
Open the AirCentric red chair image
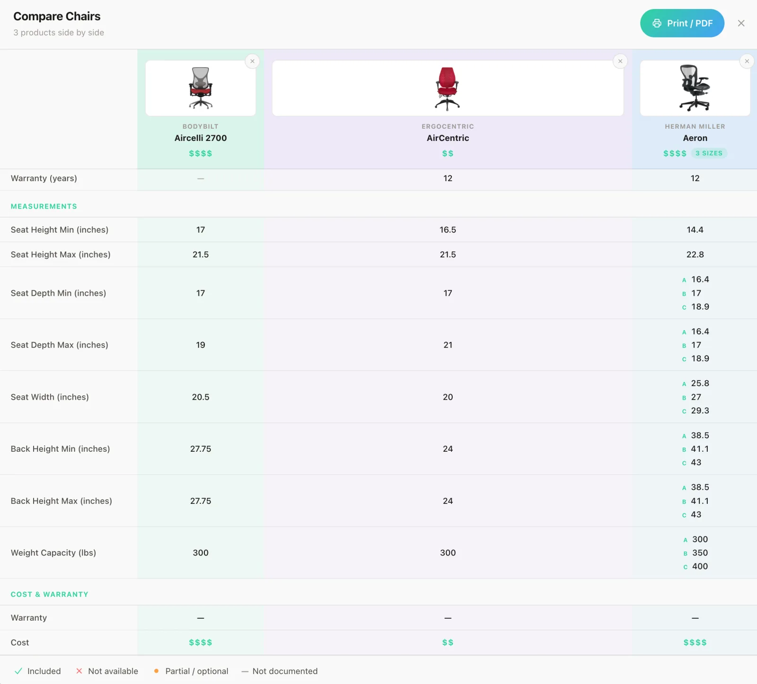[448, 88]
